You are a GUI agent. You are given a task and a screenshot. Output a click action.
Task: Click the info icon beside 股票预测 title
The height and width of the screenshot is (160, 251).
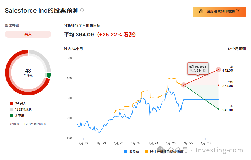click(82, 10)
